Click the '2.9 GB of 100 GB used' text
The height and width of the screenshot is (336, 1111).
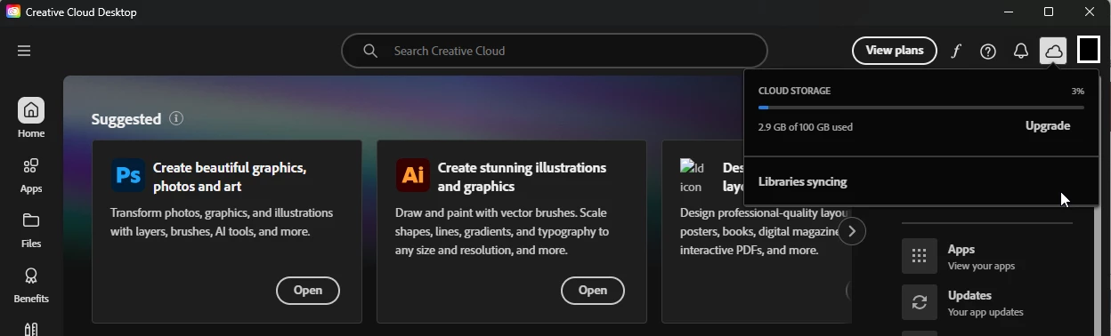point(806,127)
